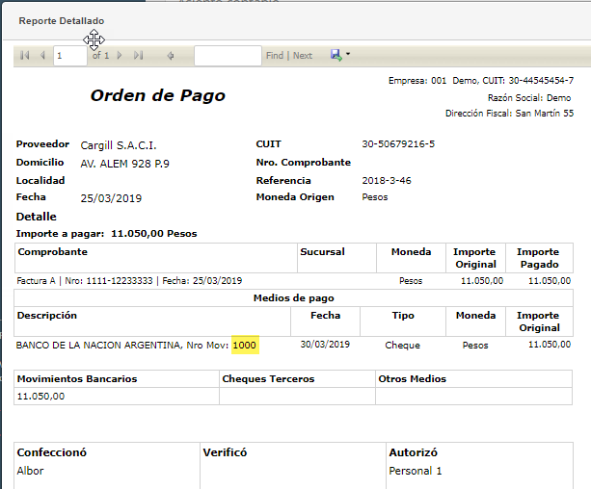The width and height of the screenshot is (591, 489).
Task: Click the export save disk icon
Action: pyautogui.click(x=336, y=55)
